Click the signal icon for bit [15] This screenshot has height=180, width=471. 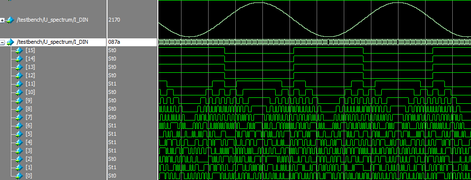20,51
